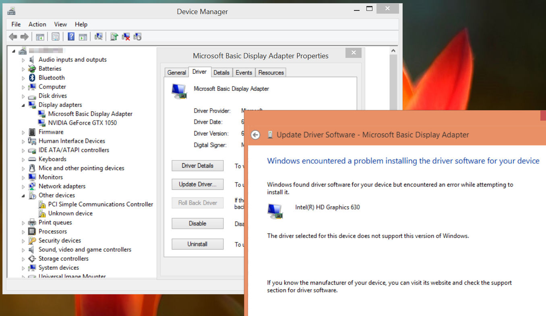The height and width of the screenshot is (316, 546).
Task: Open the File menu
Action: (16, 24)
